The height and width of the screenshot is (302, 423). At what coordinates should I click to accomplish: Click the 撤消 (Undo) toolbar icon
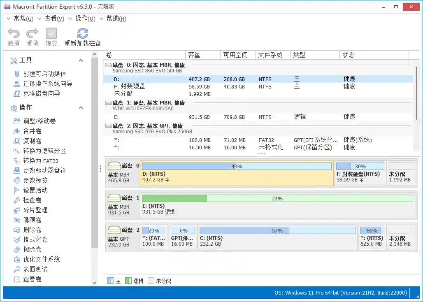(x=13, y=36)
